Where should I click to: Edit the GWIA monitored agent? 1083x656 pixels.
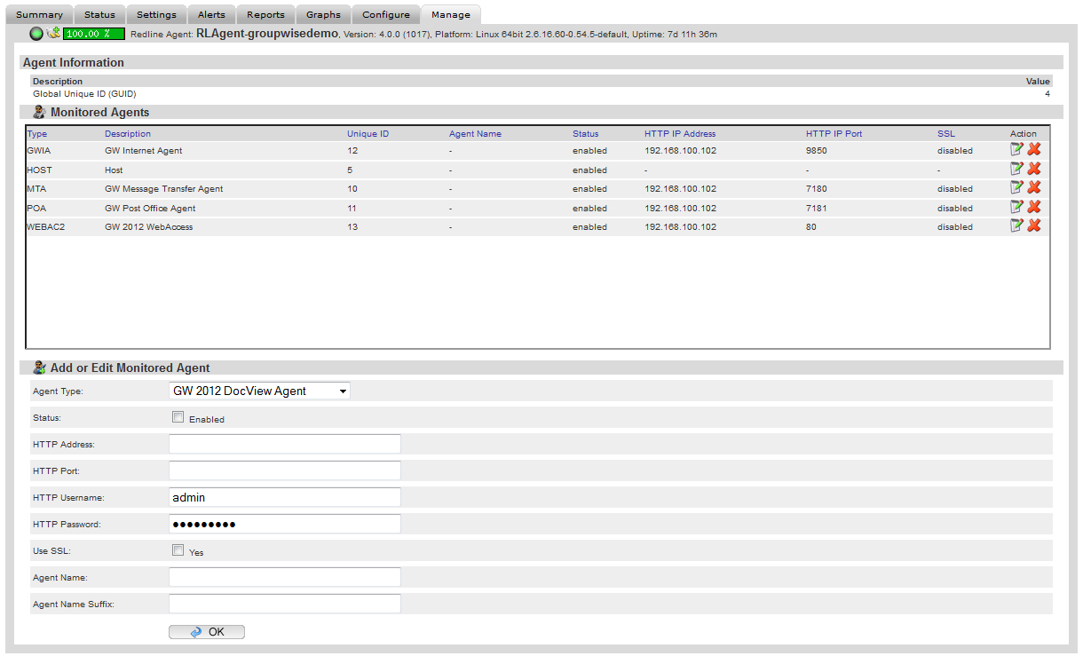pyautogui.click(x=1016, y=149)
